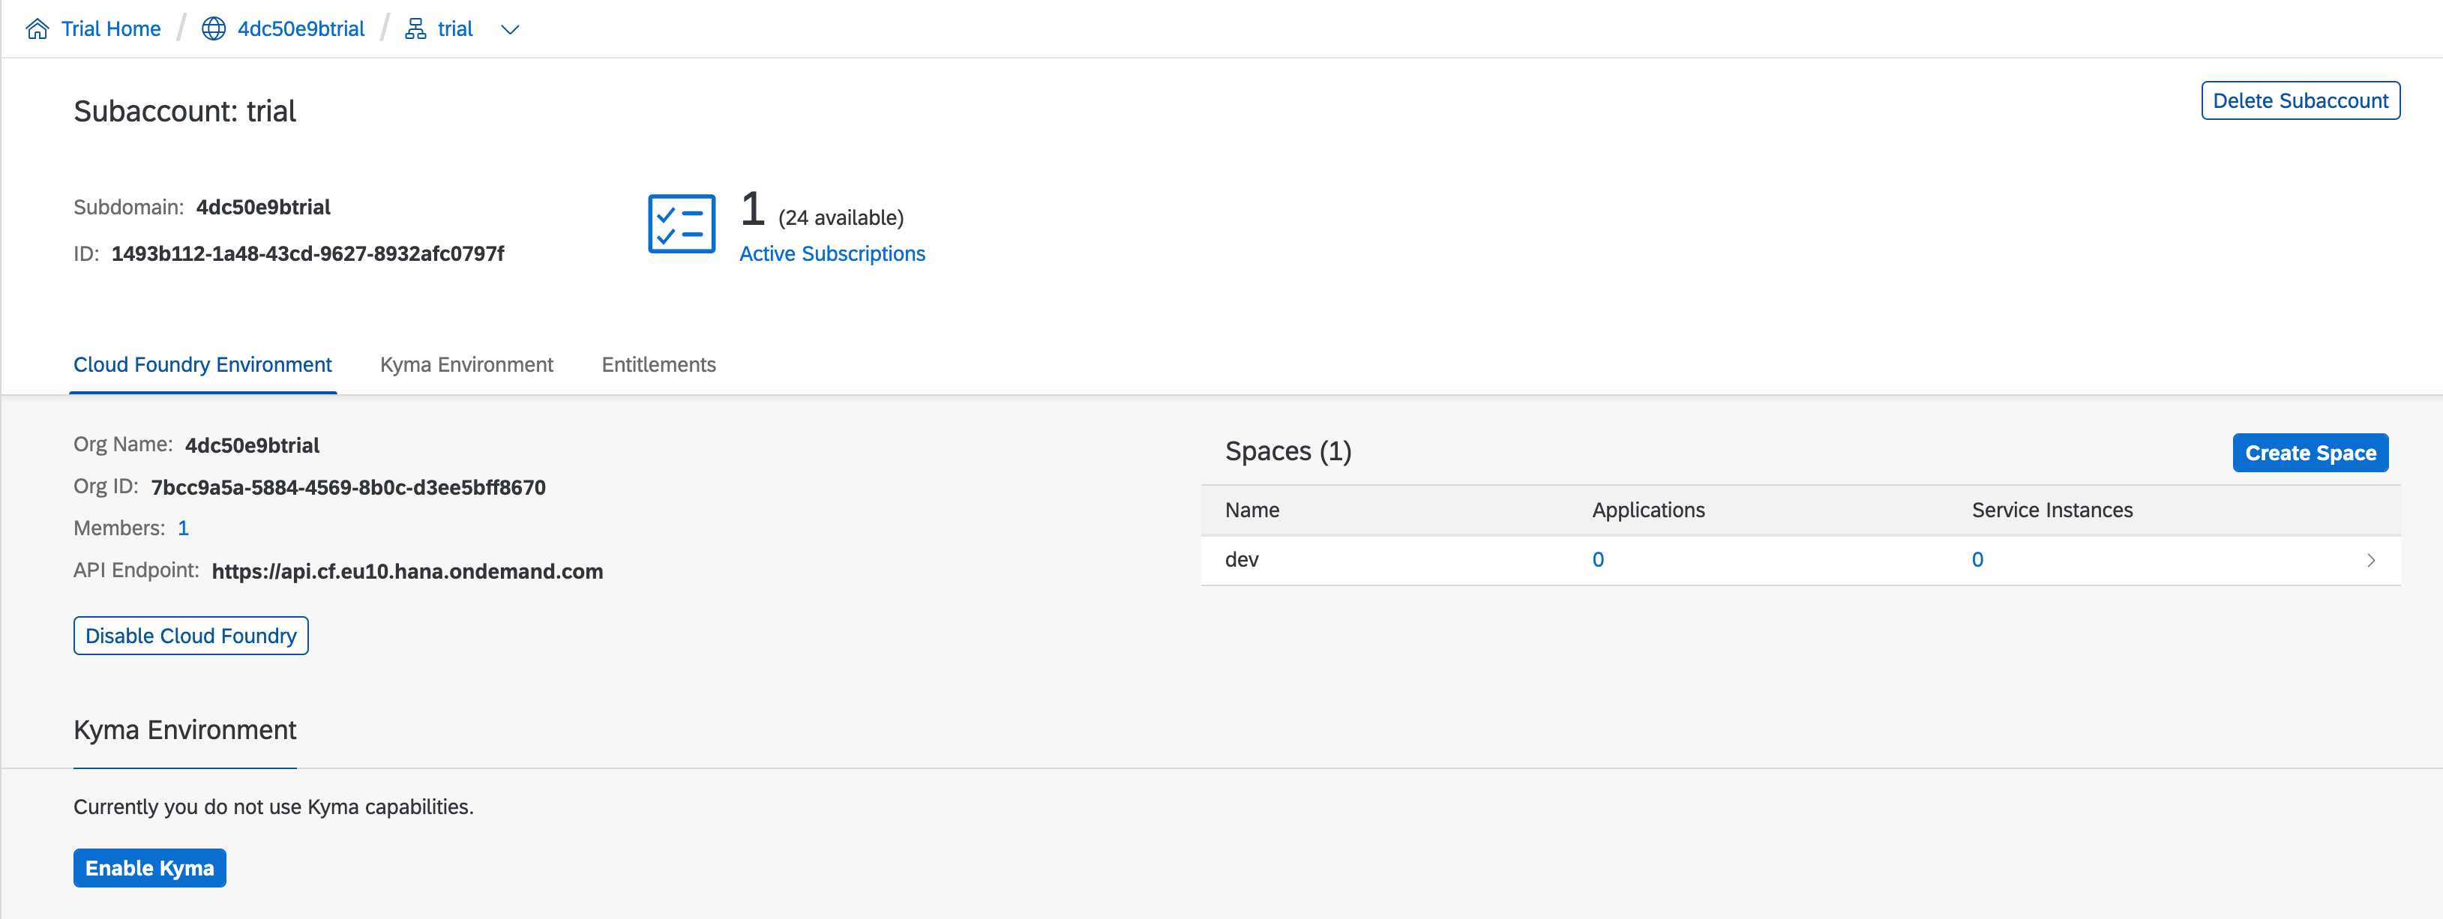2443x919 pixels.
Task: Open the dev space row chevron
Action: click(x=2370, y=559)
